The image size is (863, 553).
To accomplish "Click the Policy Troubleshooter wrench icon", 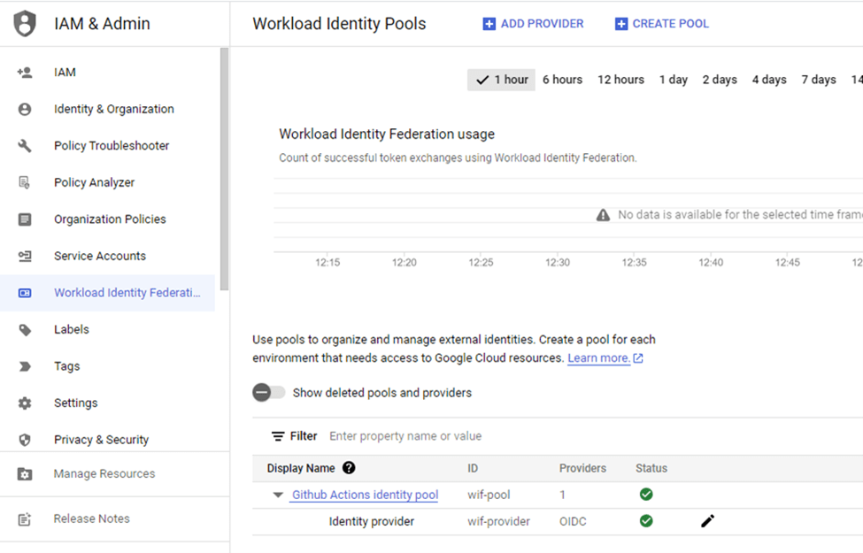I will click(25, 146).
